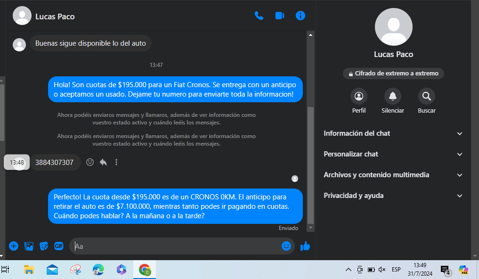Open more options for 3884307307 message
The width and height of the screenshot is (479, 279).
pos(116,162)
